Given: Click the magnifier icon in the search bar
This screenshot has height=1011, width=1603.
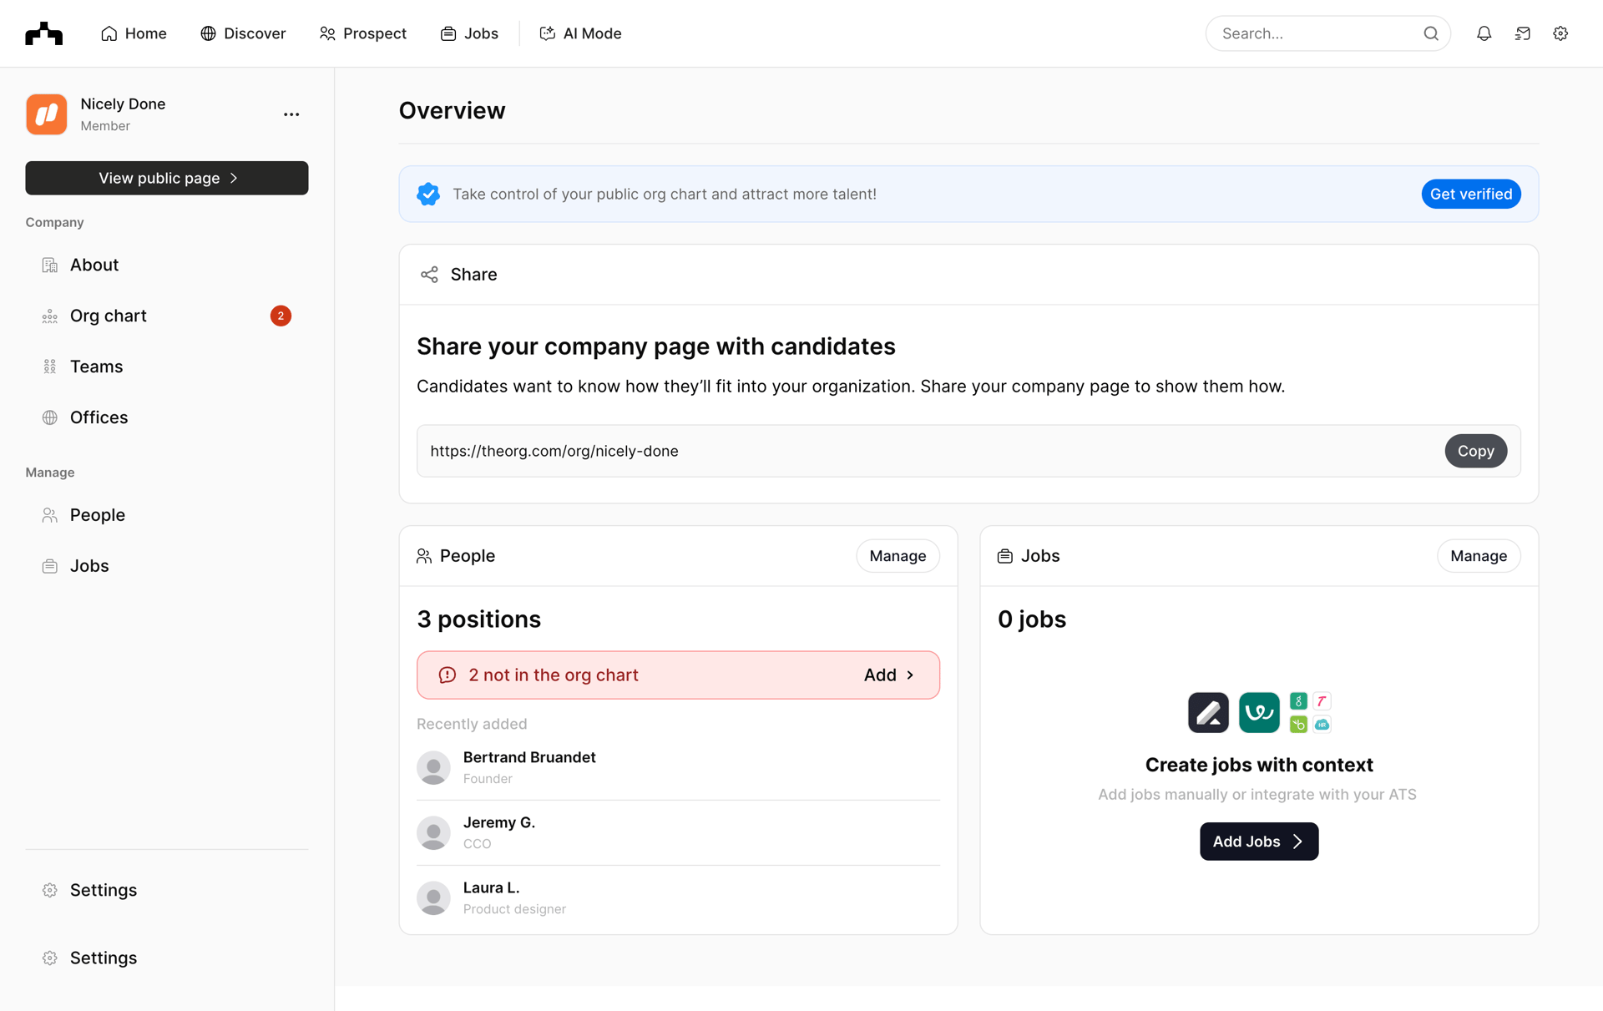Looking at the screenshot, I should [x=1431, y=33].
